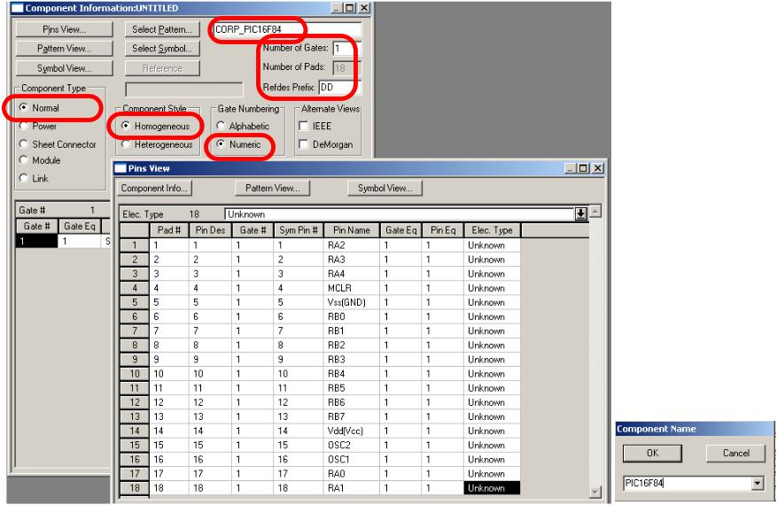Click the Gate # header in gate list
This screenshot has height=505, width=777.
pos(36,227)
